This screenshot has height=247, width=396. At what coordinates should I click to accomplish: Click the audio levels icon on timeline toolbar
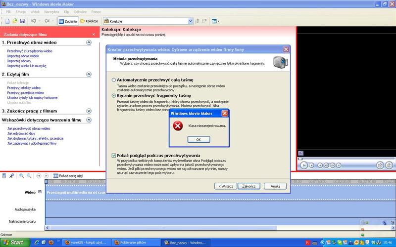click(x=4, y=176)
